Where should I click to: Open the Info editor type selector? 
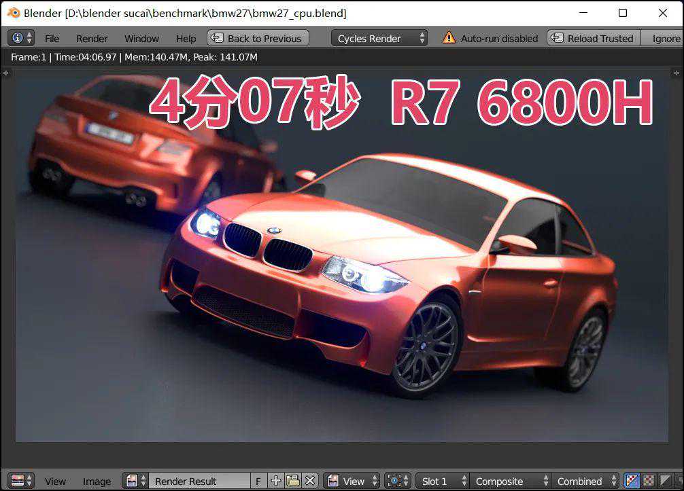point(21,38)
